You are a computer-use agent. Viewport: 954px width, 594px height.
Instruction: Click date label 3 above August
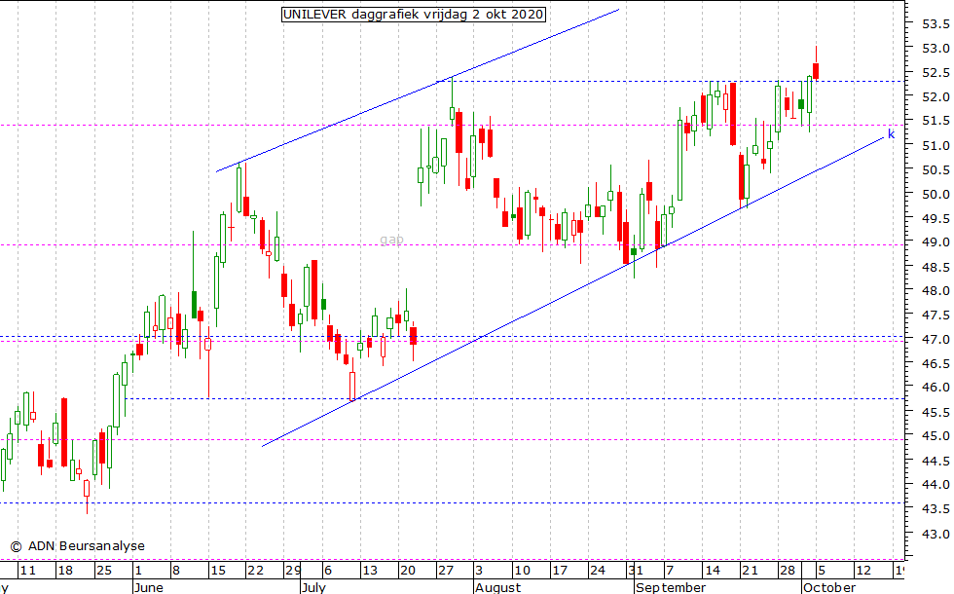(x=479, y=571)
